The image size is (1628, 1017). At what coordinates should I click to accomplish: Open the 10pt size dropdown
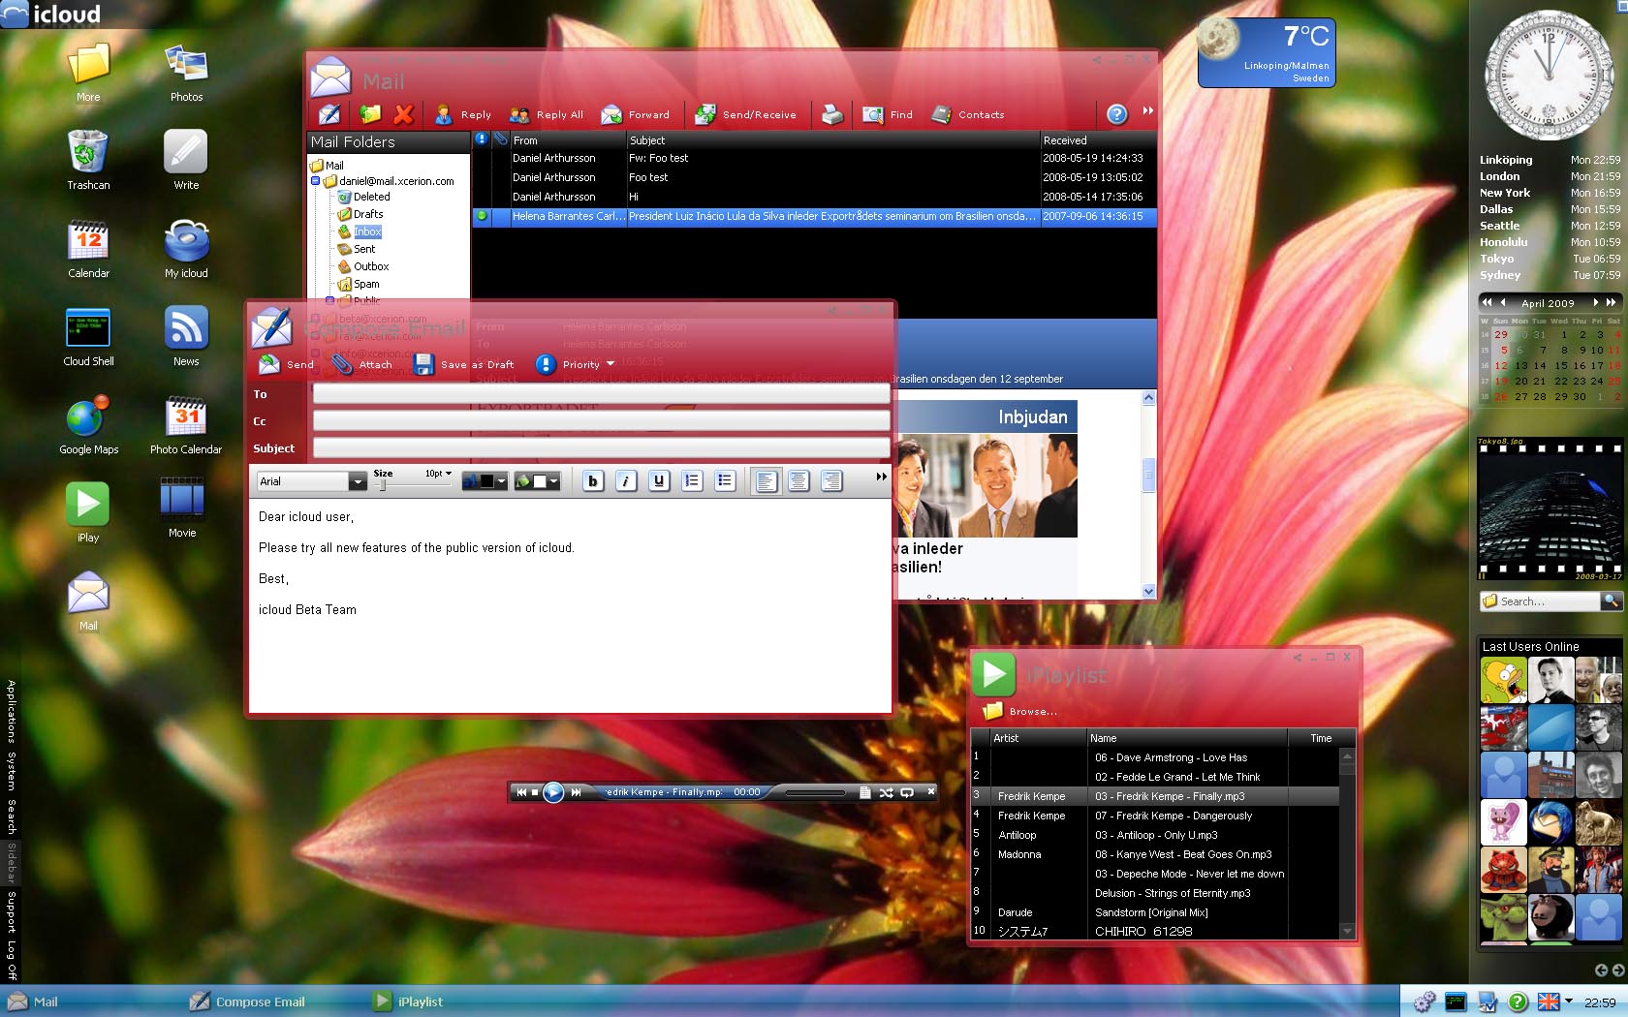click(x=439, y=474)
